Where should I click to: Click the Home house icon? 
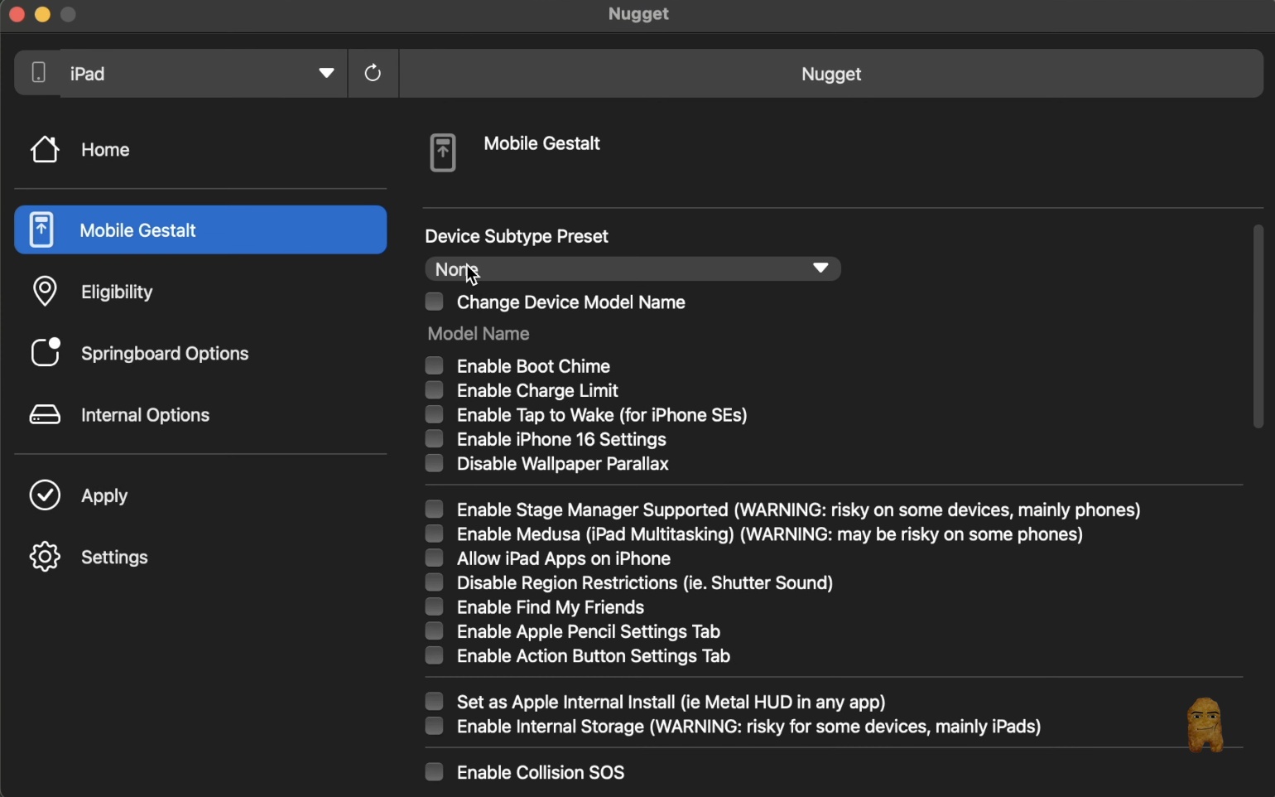tap(45, 150)
